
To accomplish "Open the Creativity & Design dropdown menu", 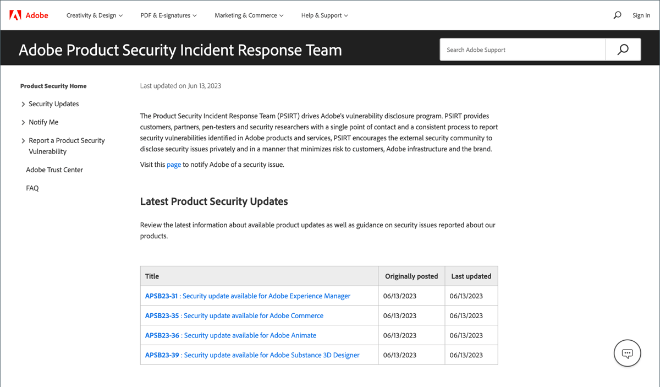I will point(94,15).
